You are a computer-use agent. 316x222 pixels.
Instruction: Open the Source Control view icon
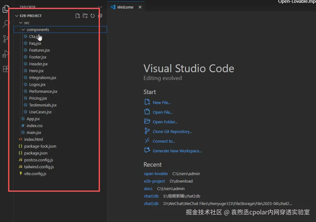tap(6, 39)
